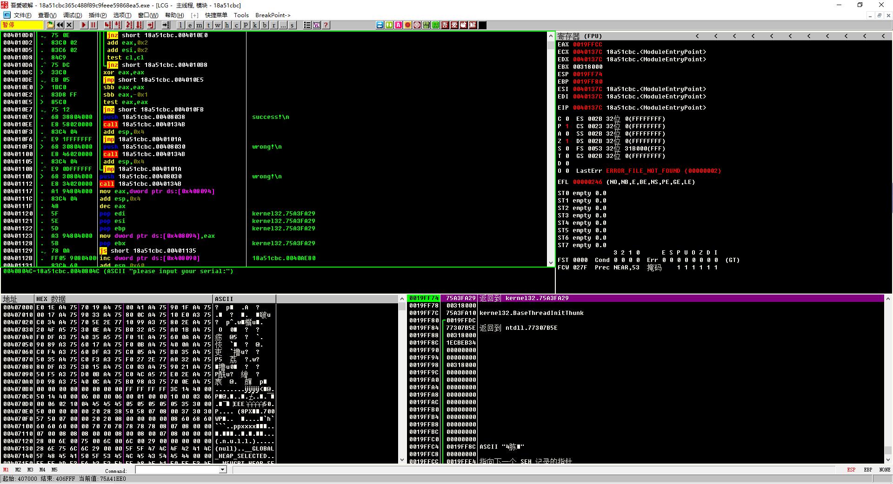
Task: Select the M3 memory bookmark
Action: pos(30,470)
